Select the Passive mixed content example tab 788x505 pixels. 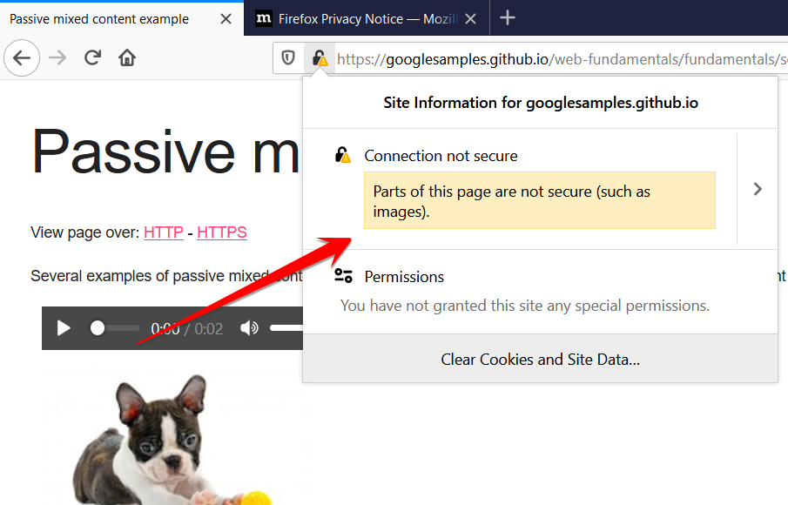(100, 17)
